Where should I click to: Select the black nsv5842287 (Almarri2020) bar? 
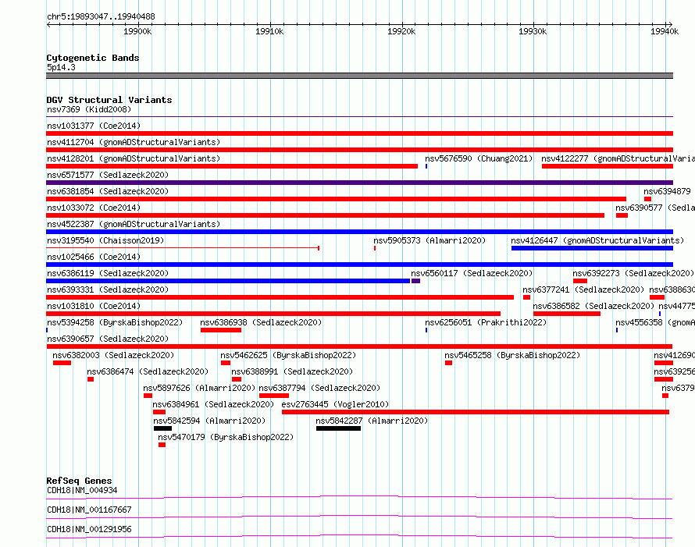(x=339, y=428)
